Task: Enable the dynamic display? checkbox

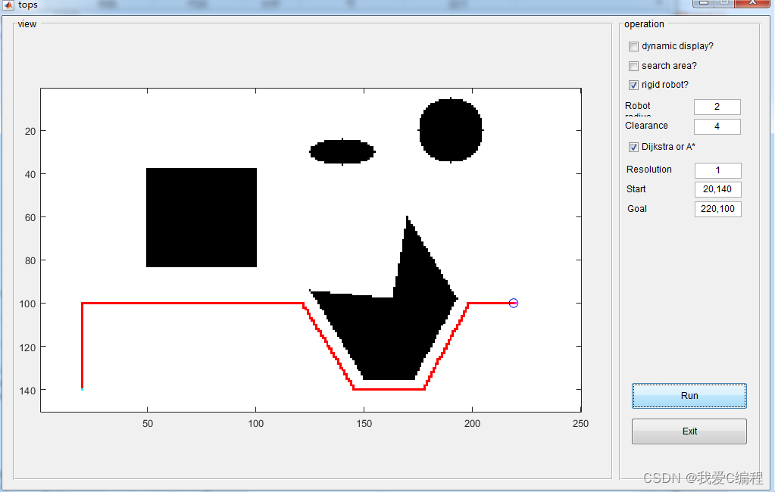Action: pyautogui.click(x=634, y=46)
